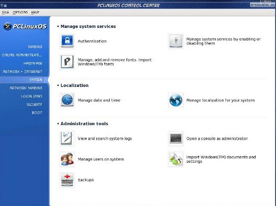Open the Help menu
Viewport: 276px width, 206px height.
click(35, 12)
